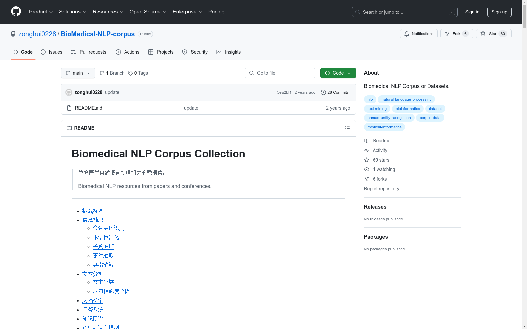Expand the Solutions dropdown
Viewport: 527px width, 329px height.
[72, 12]
